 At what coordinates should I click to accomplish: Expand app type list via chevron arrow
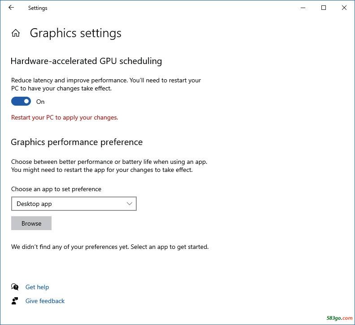(x=130, y=204)
